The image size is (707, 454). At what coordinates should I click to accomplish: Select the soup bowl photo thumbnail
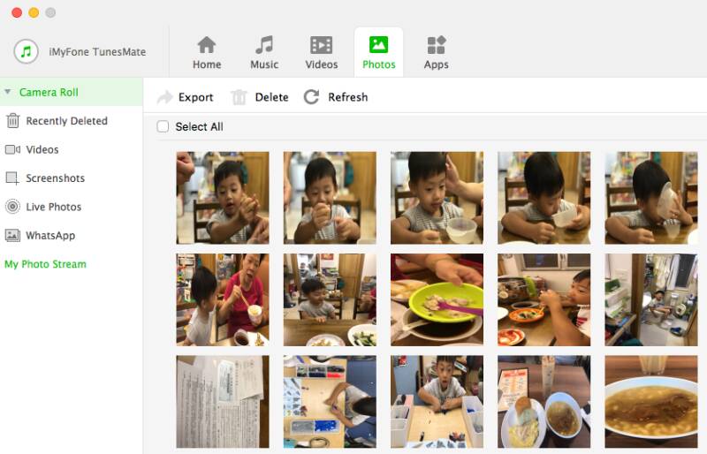click(651, 402)
